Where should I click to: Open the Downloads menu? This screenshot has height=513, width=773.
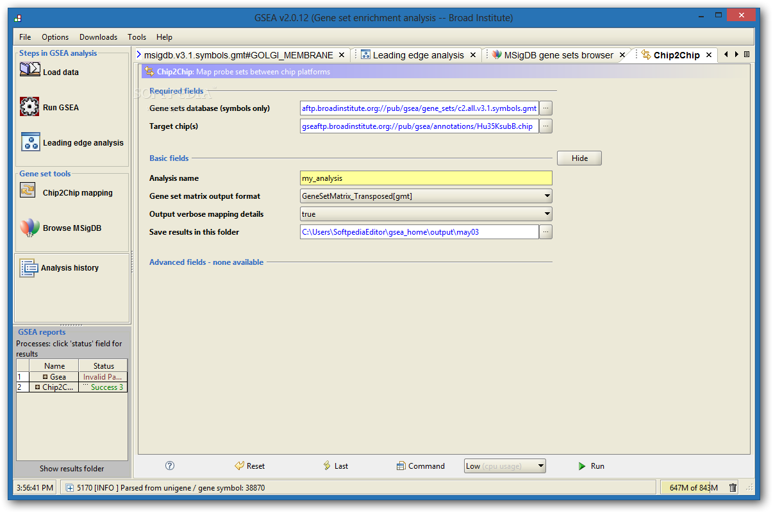(x=98, y=37)
